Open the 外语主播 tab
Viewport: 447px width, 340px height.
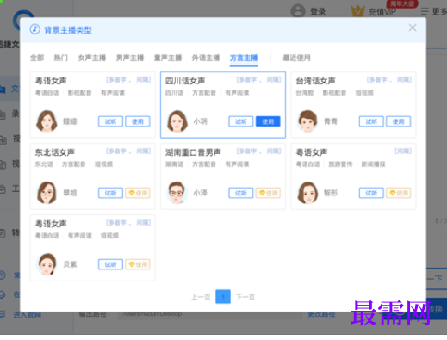206,58
